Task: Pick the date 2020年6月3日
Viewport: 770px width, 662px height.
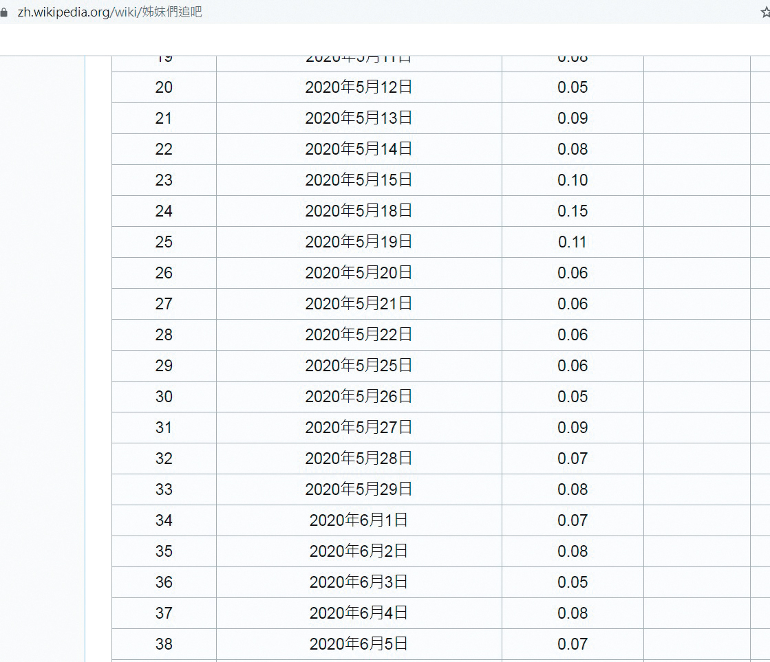Action: point(359,582)
